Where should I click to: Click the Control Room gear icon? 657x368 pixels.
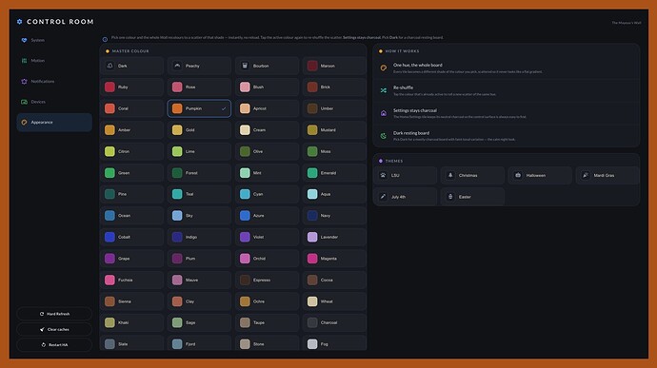[x=20, y=21]
